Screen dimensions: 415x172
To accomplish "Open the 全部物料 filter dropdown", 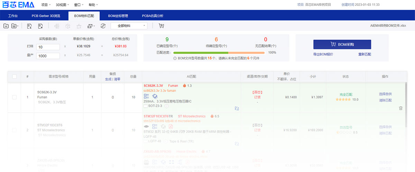I will [129, 26].
